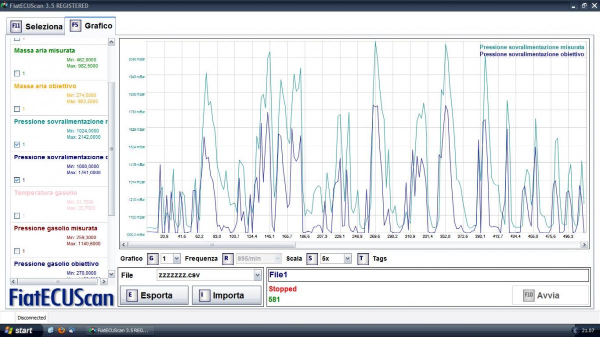The image size is (600, 337).
Task: Click the Max: 1140,6000 value
Action: pyautogui.click(x=83, y=244)
